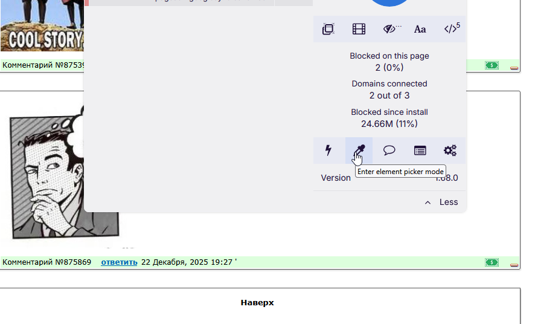The height and width of the screenshot is (324, 538).
Task: Toggle large media elements blocking (film icon)
Action: coord(359,29)
